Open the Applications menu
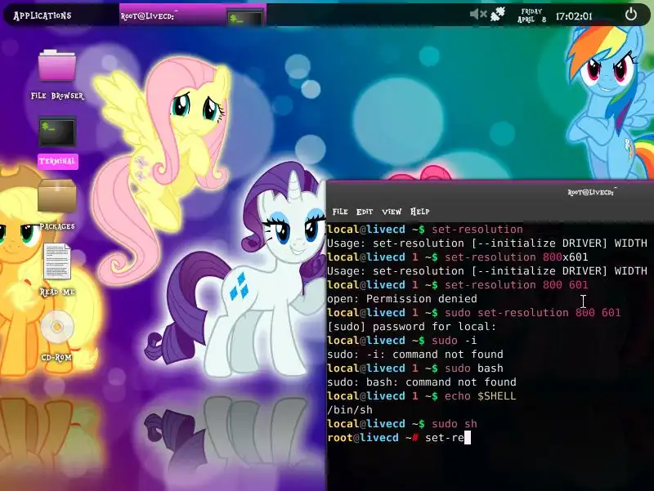Viewport: 654px width, 491px height. (x=43, y=16)
